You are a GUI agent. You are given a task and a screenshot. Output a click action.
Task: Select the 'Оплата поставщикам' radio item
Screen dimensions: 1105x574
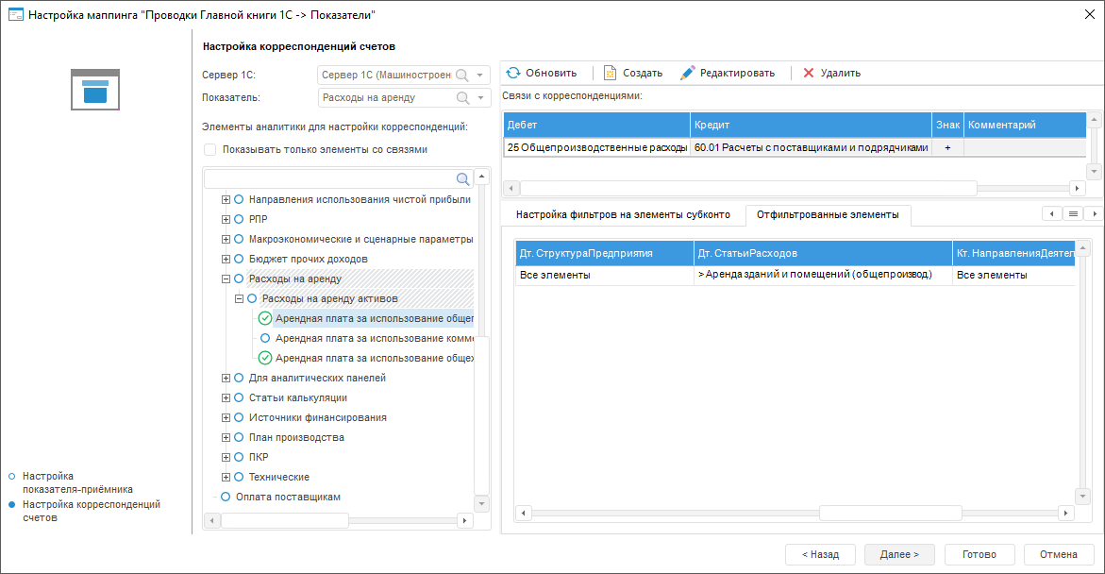(226, 497)
